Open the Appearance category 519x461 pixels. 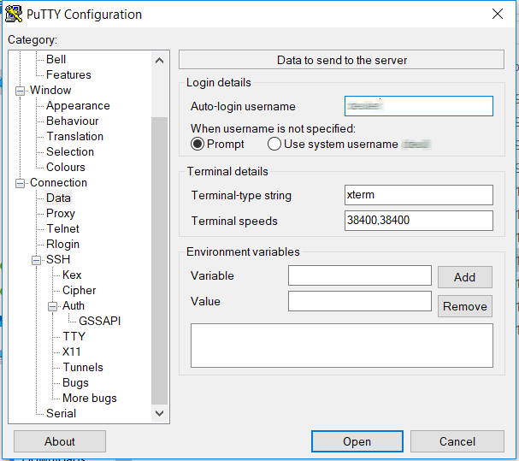point(78,106)
